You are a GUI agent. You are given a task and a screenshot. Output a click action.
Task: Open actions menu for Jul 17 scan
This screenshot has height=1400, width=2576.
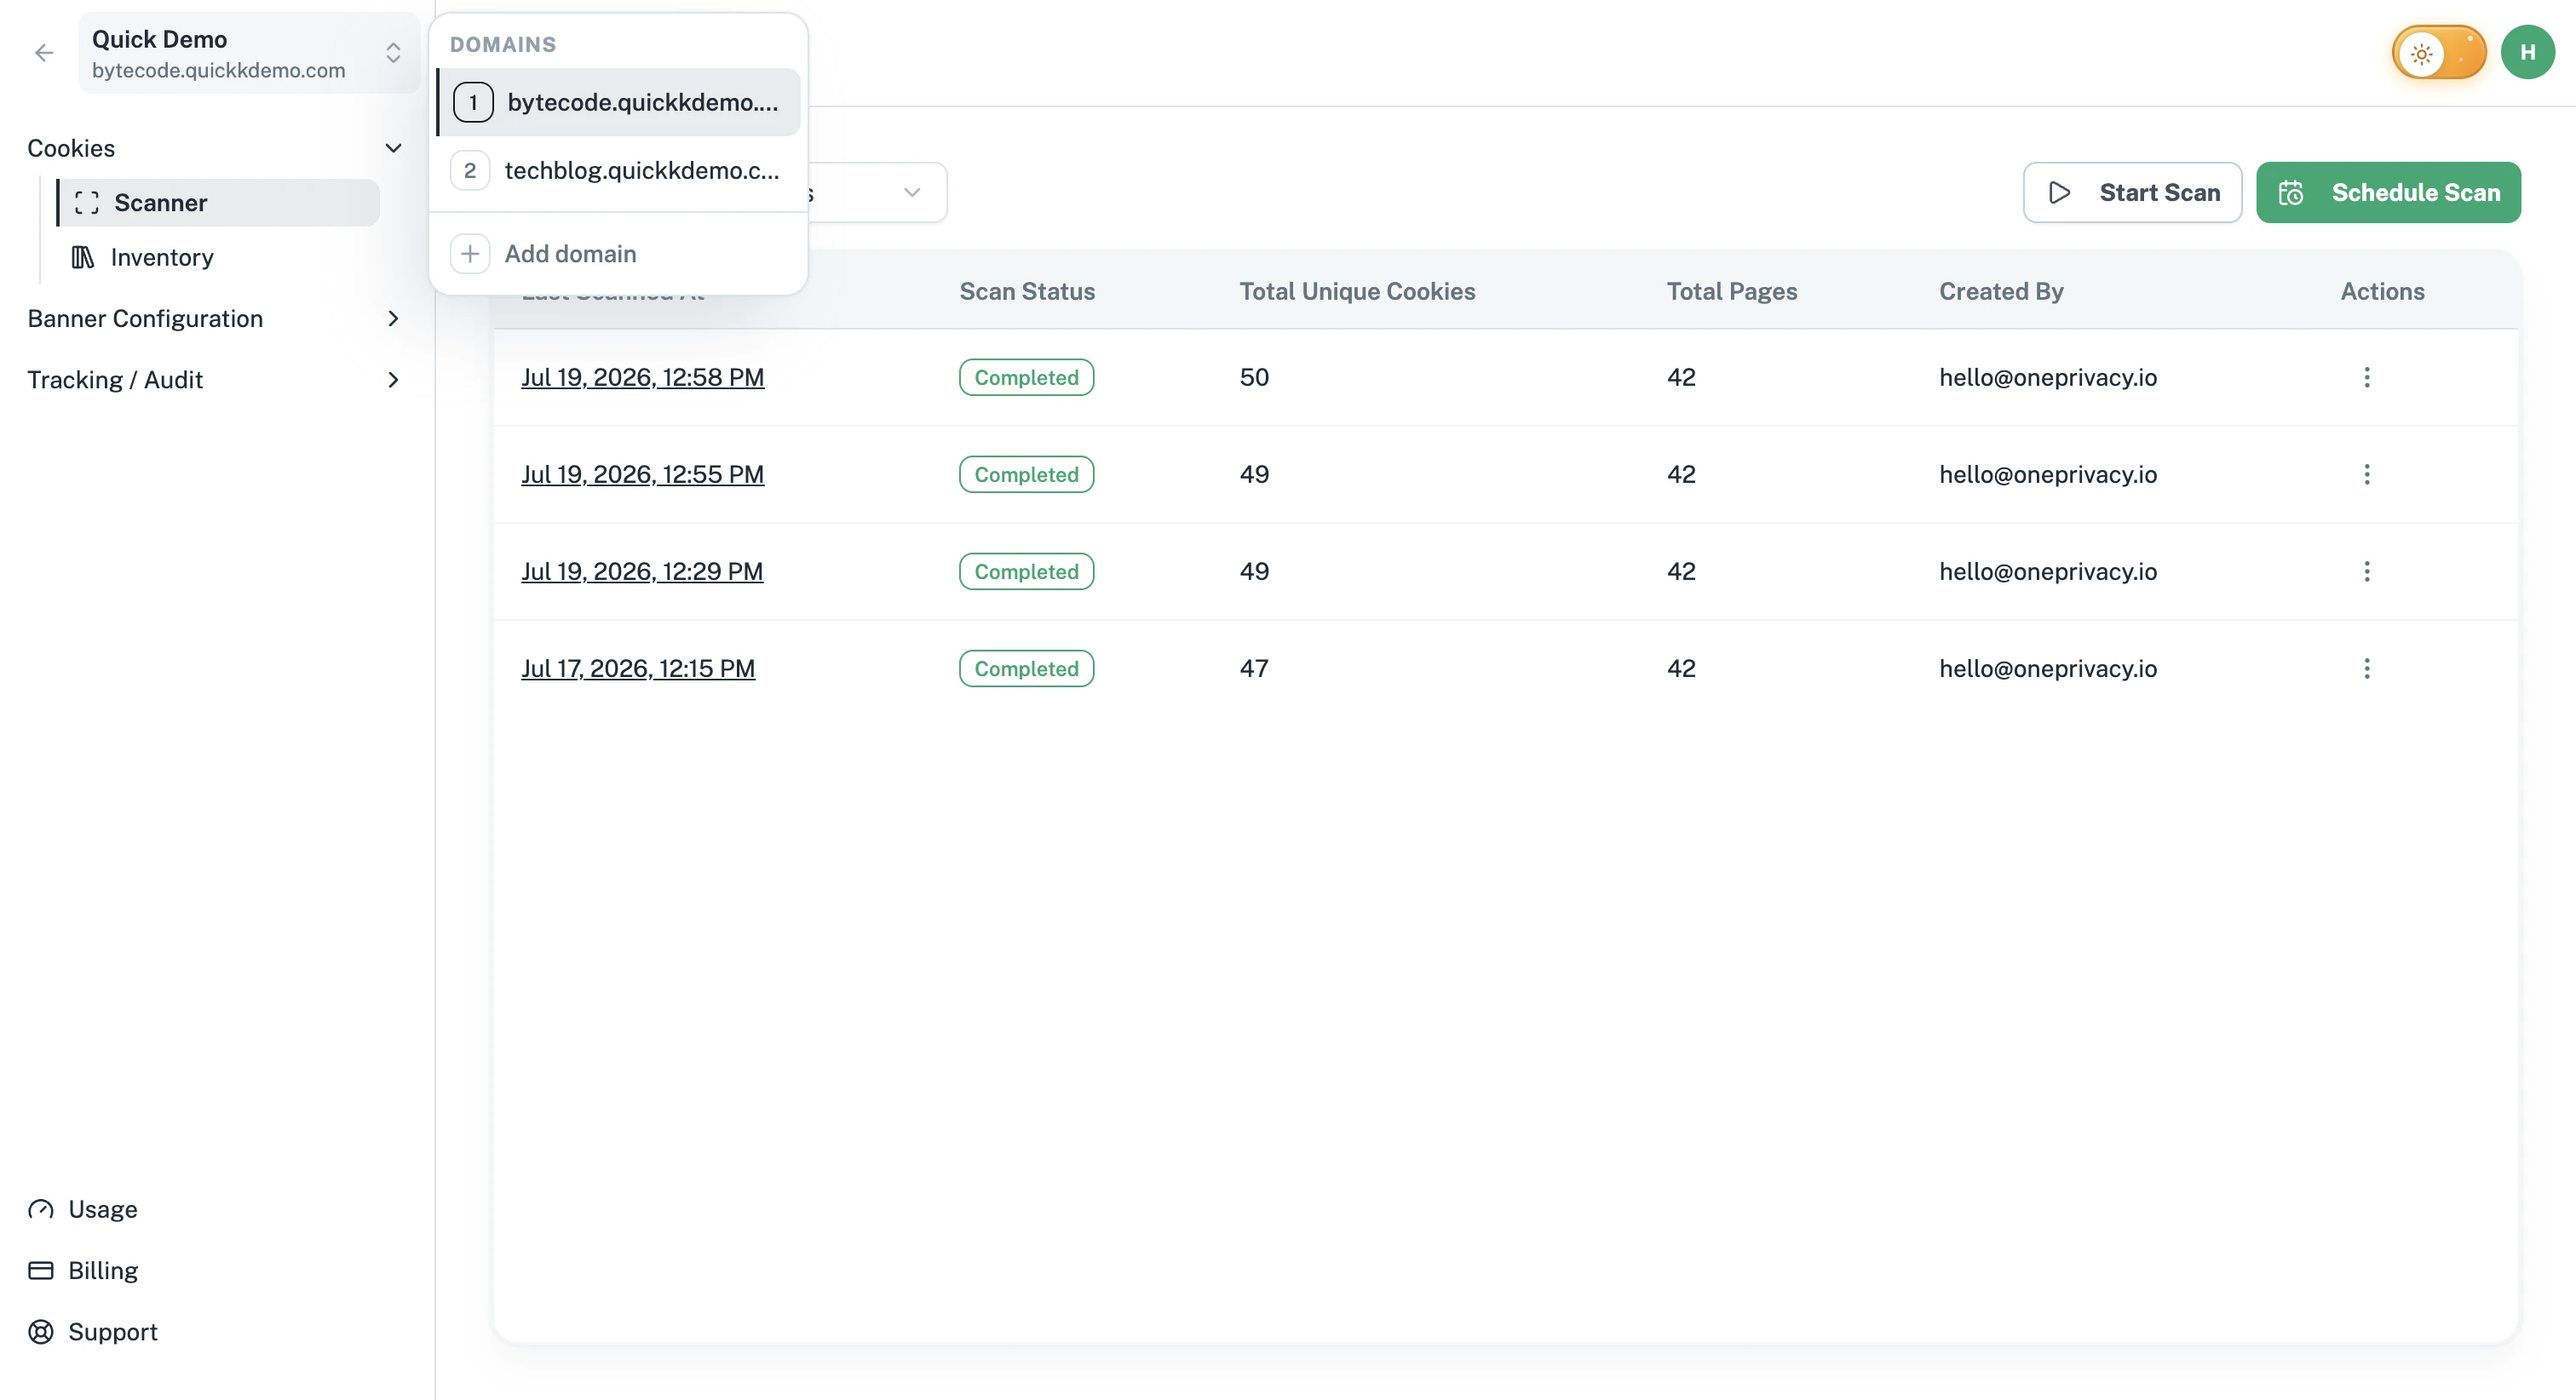point(2367,669)
